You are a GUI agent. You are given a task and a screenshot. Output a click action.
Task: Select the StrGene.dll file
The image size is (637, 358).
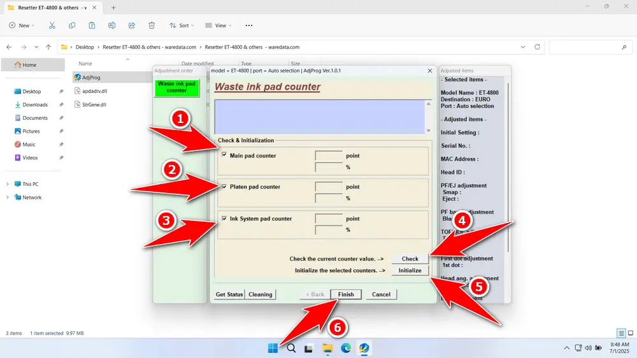pos(94,104)
